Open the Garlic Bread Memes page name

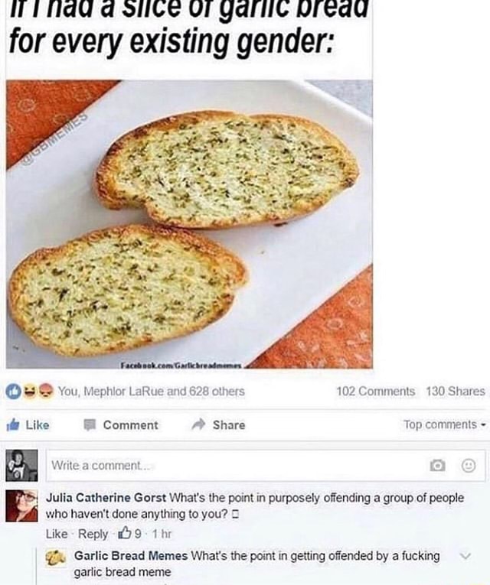[131, 556]
